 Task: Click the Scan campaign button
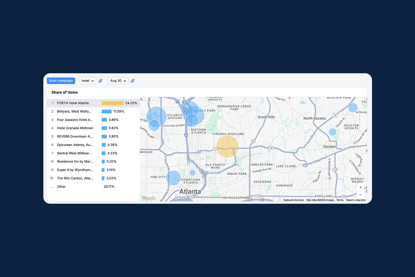[x=61, y=81]
